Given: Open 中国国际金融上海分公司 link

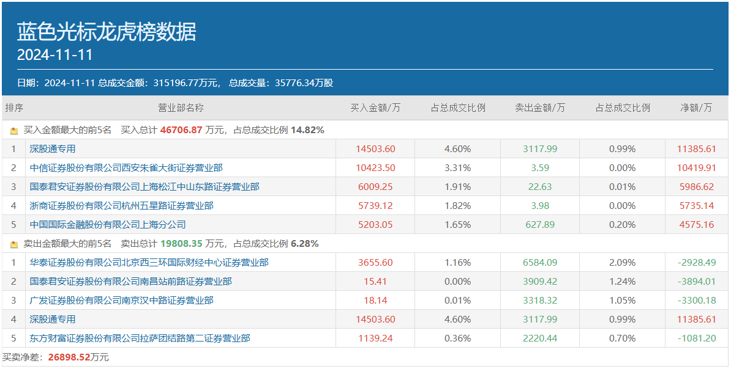Looking at the screenshot, I should [108, 225].
